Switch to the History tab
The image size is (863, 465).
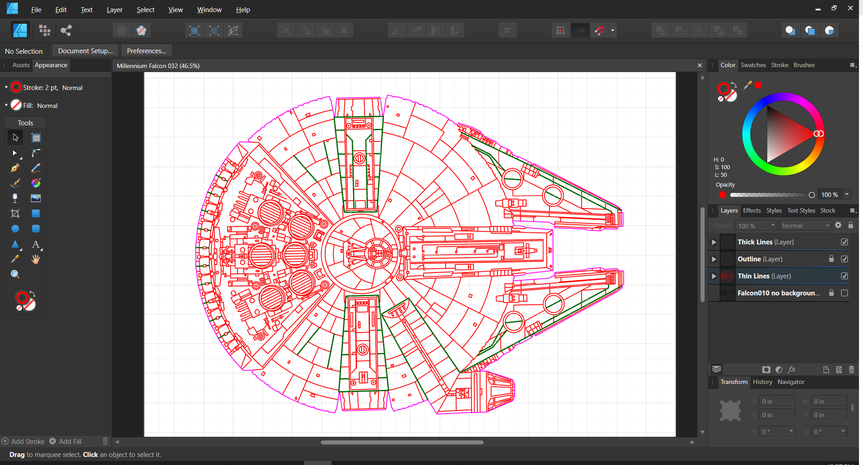click(762, 382)
